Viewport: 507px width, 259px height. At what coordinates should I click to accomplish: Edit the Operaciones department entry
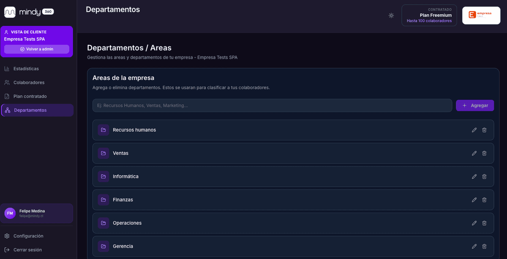[x=474, y=223]
